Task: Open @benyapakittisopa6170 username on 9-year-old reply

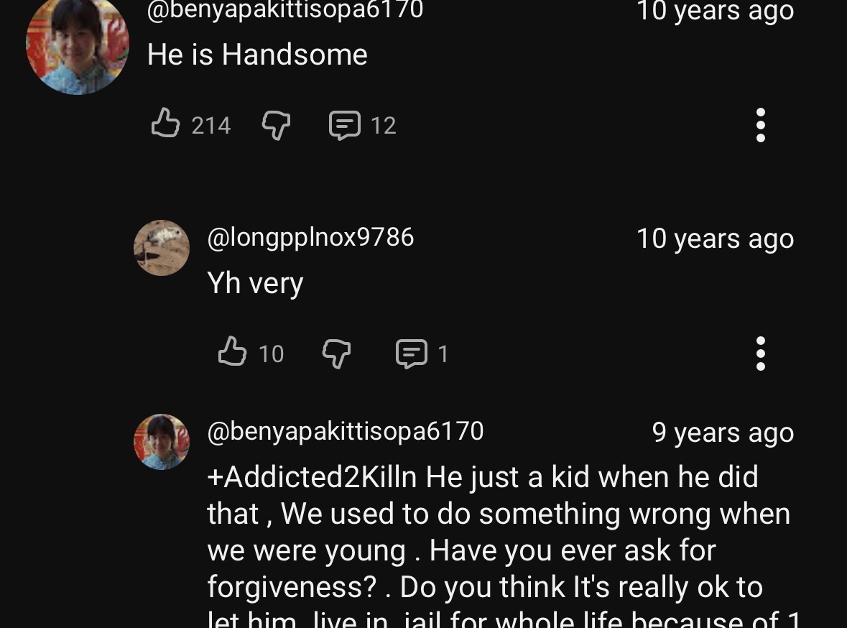Action: click(x=346, y=431)
